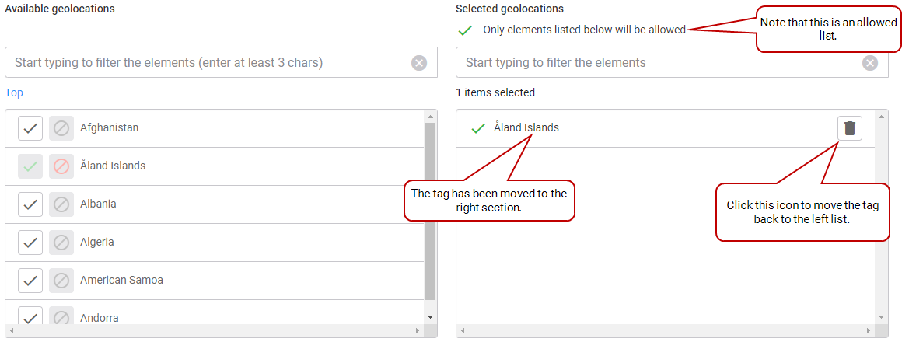Focus the available geolocations filter input

[208, 63]
